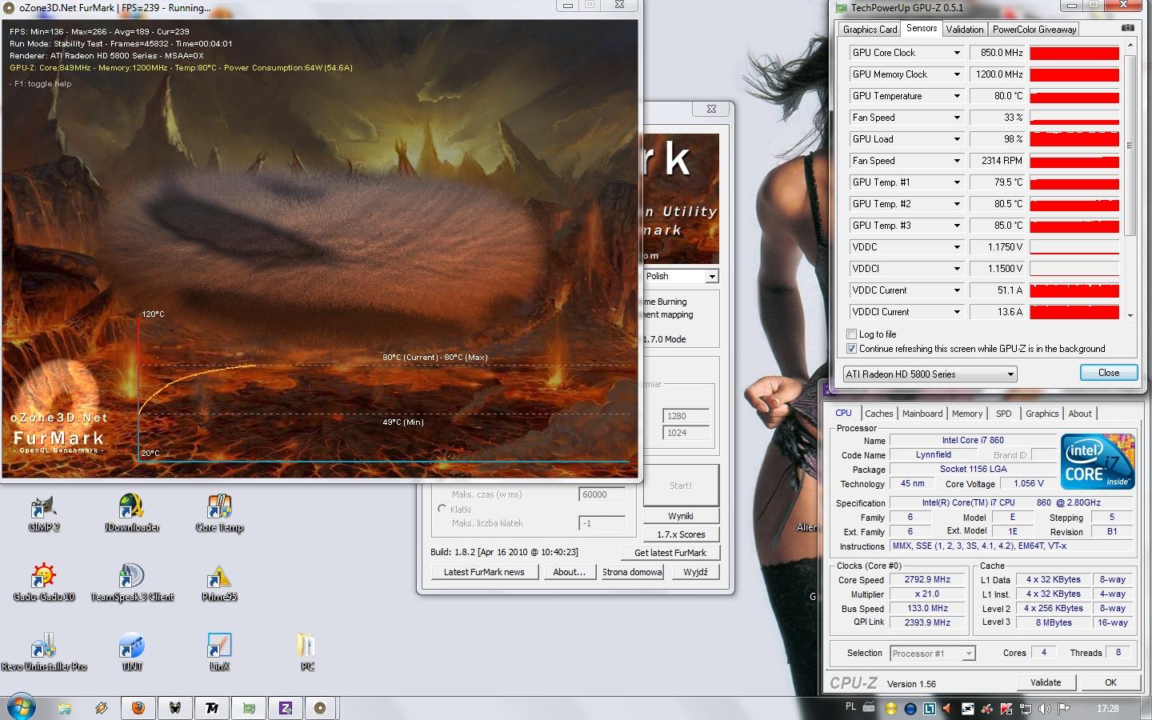The image size is (1152, 720).
Task: Open SPD tab in CPU-Z
Action: pos(1004,414)
